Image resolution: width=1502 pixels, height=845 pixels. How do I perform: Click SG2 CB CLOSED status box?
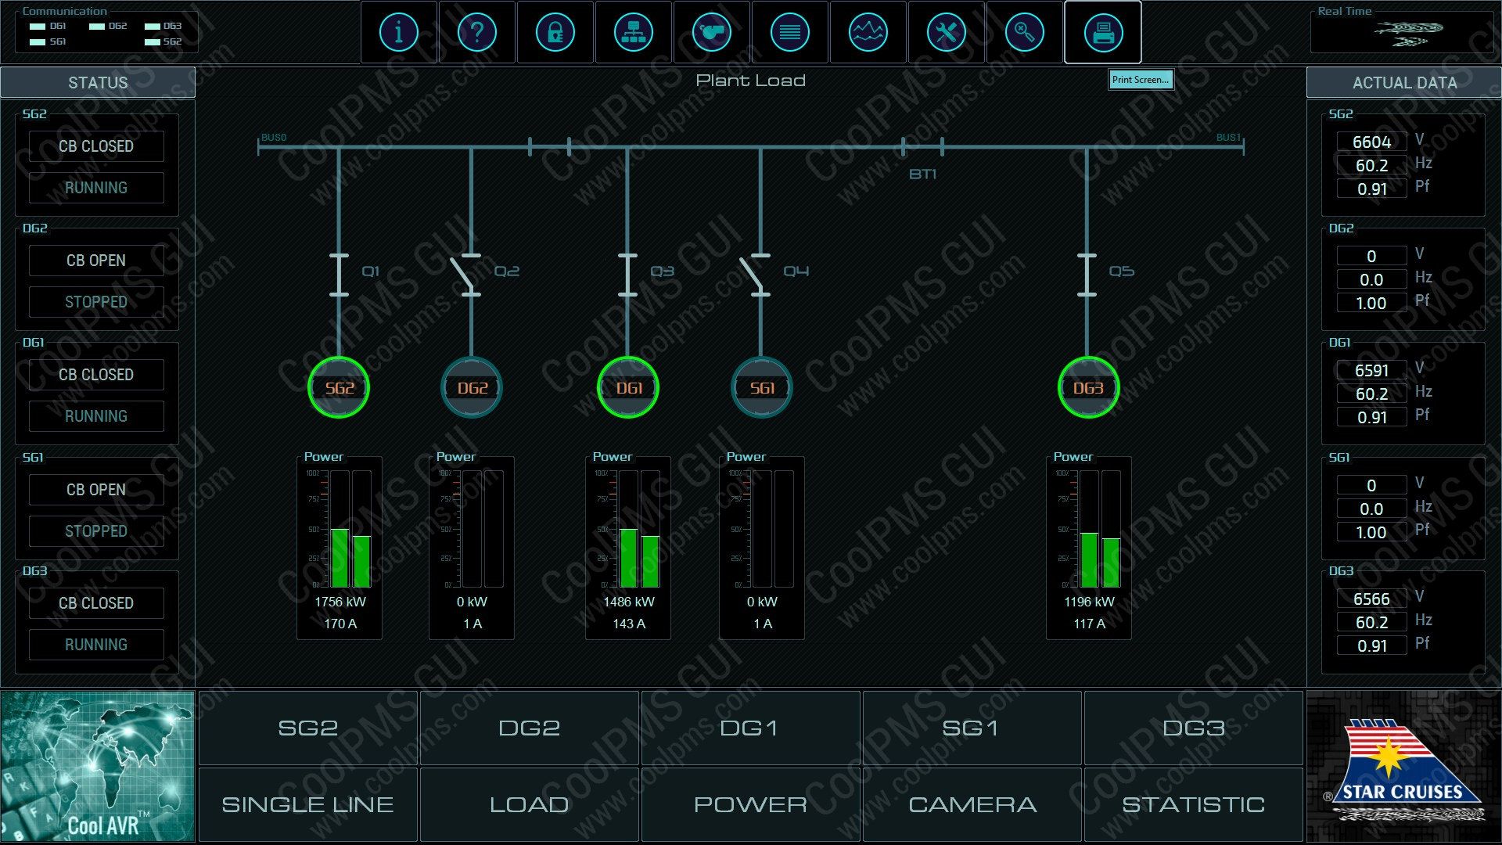[x=96, y=146]
